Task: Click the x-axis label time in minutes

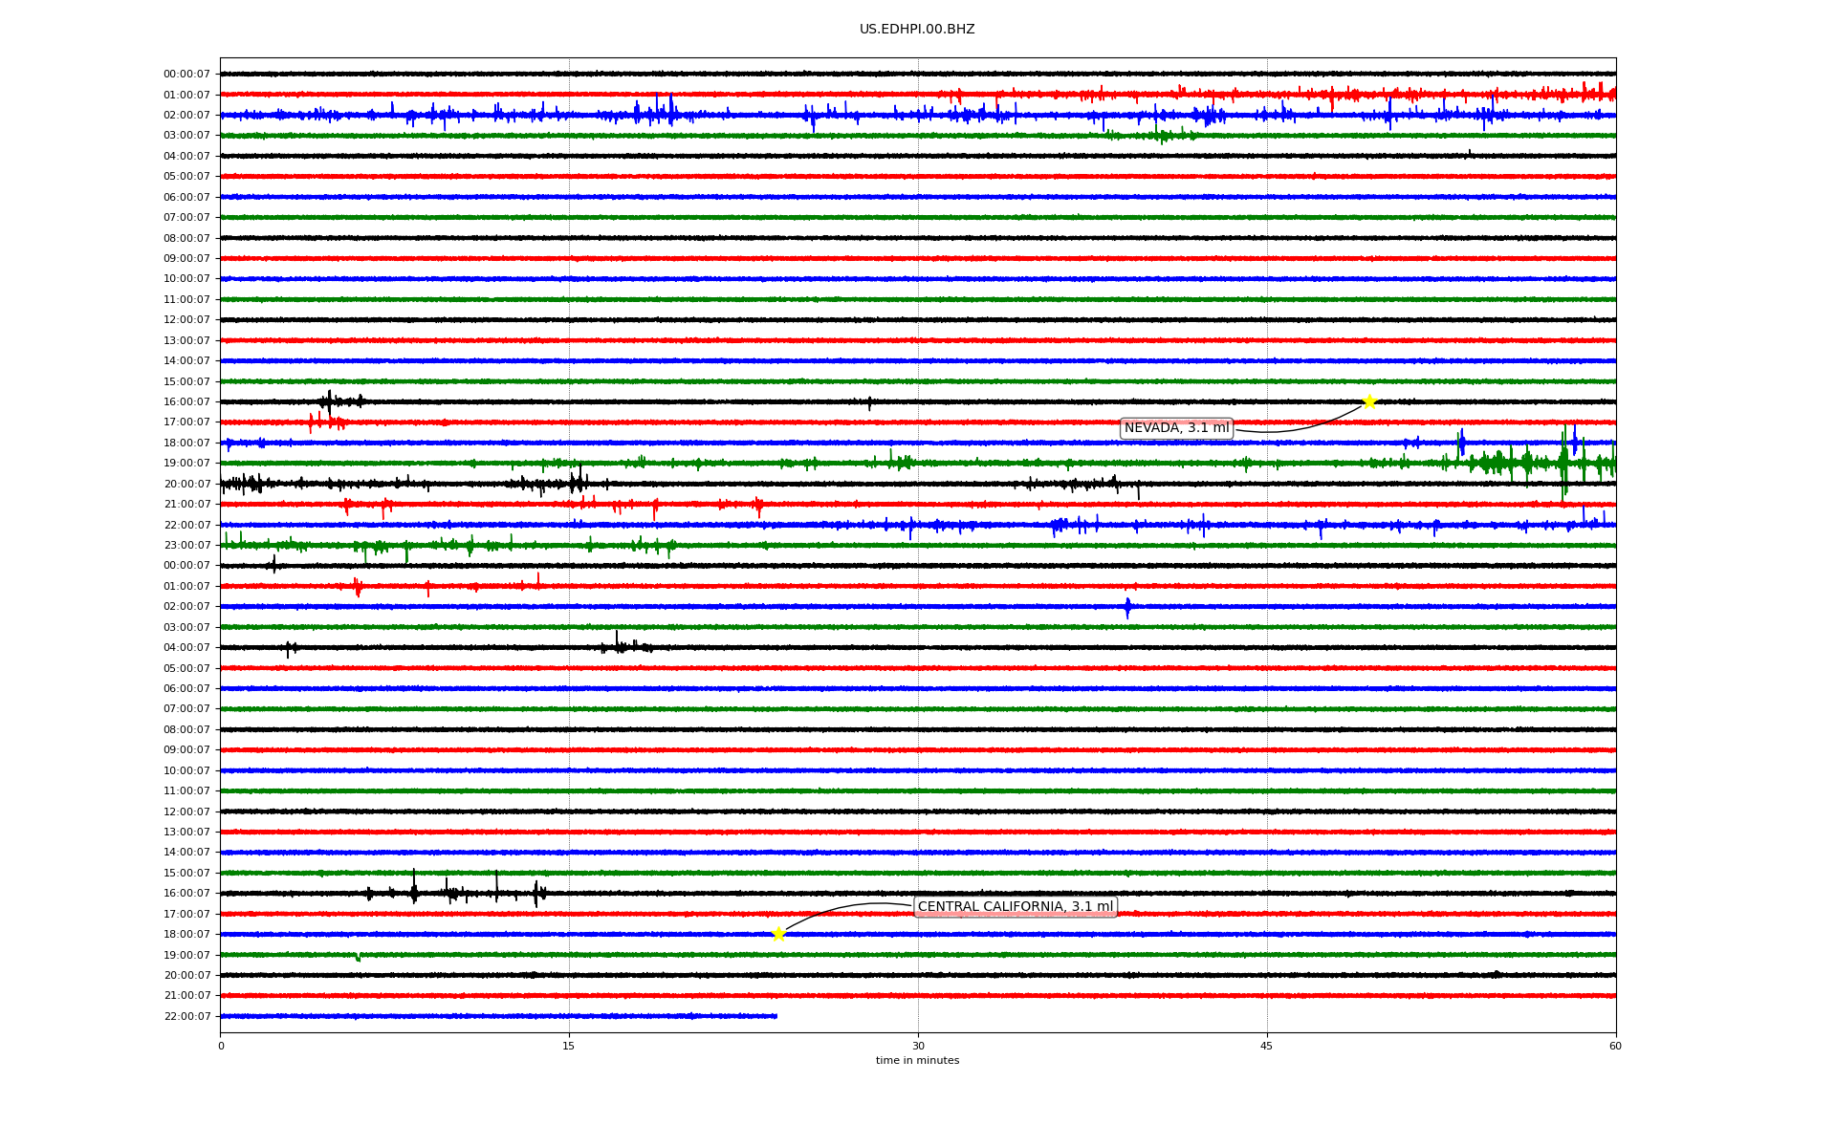Action: click(x=917, y=1061)
